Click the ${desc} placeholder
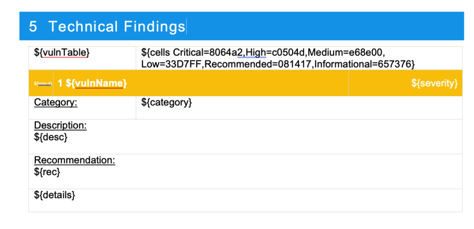 coord(50,137)
